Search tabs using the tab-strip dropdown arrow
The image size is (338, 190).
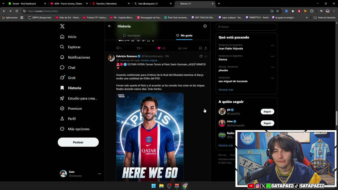pyautogui.click(x=3, y=4)
